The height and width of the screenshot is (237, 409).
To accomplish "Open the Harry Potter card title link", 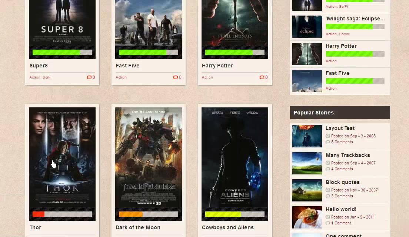I will [217, 66].
